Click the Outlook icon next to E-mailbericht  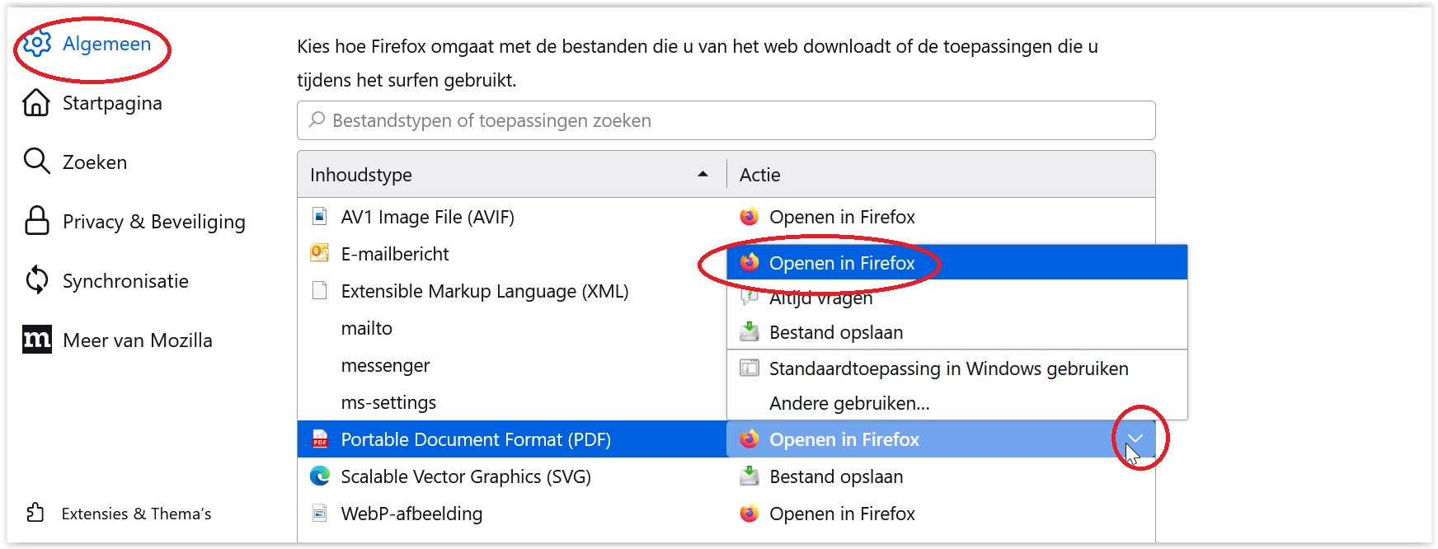point(318,253)
